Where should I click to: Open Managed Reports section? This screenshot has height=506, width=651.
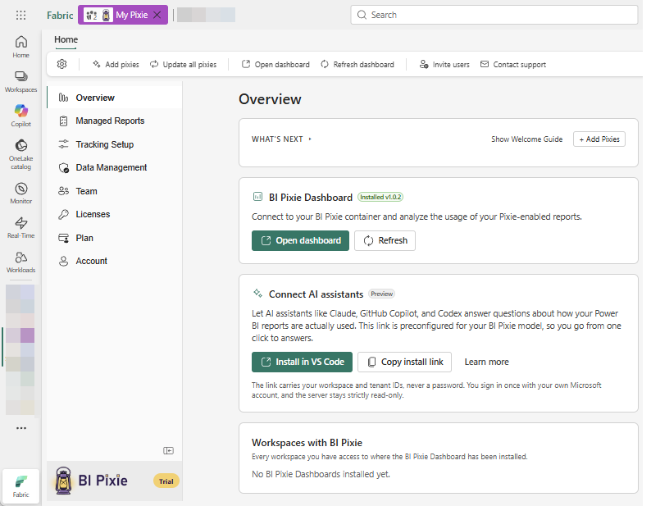(115, 121)
